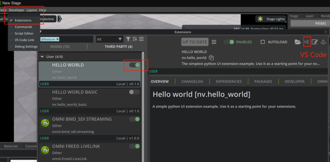Switch to the Stage panel tab
The image size is (330, 162).
(294, 16)
